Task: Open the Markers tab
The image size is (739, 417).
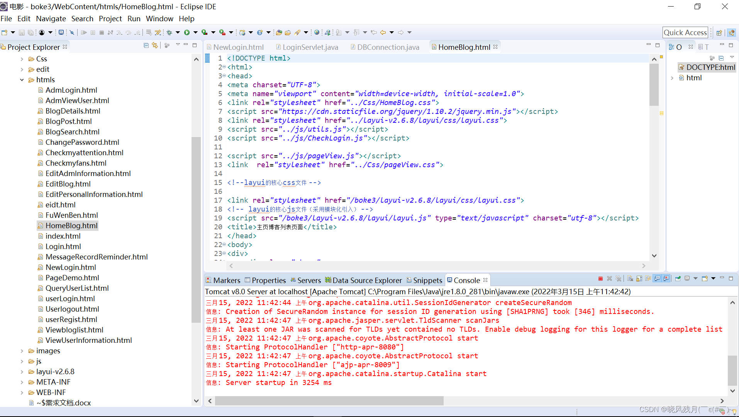Action: (x=223, y=280)
